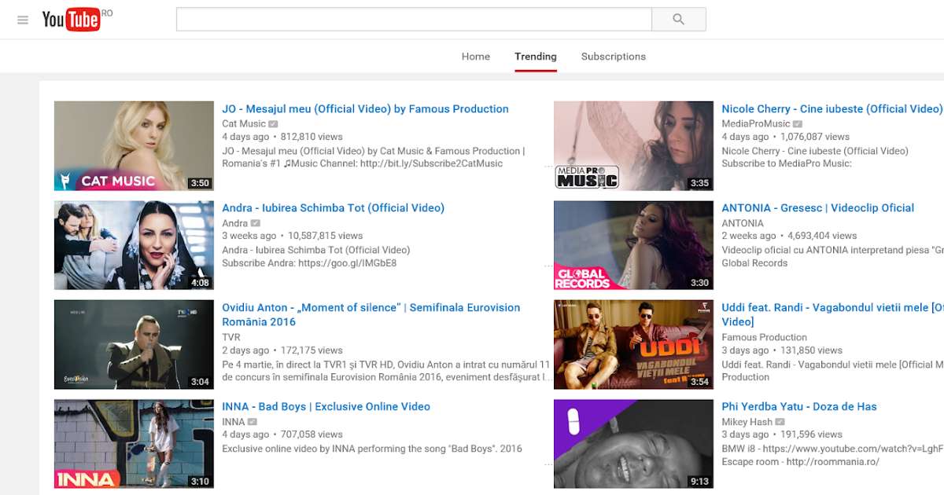
Task: Open the Nicole Cherry video thumbnail
Action: click(633, 146)
